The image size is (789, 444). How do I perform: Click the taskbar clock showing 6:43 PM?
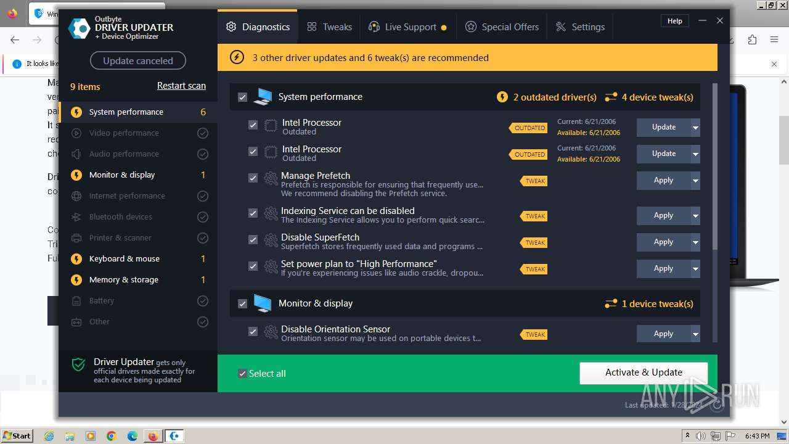click(757, 436)
